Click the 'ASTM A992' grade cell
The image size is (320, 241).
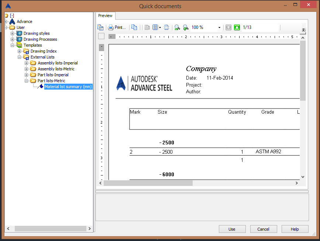(268, 151)
